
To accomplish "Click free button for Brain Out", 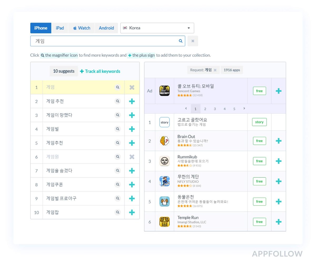I will point(259,141).
